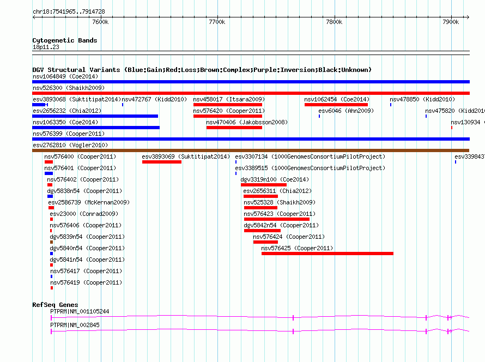The height and width of the screenshot is (362, 485).
Task: Select the nsv526300 (Shaikh2009) variant label
Action: click(69, 88)
